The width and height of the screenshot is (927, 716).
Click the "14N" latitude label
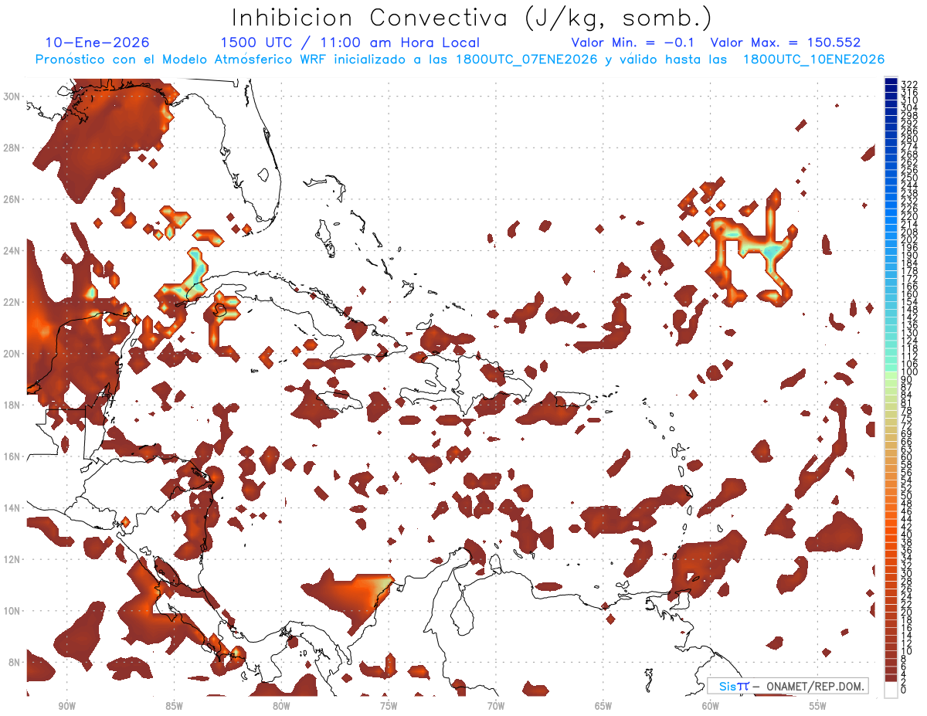[x=12, y=508]
